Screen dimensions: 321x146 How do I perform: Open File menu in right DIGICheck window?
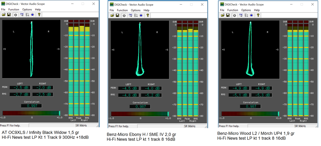click(222, 10)
